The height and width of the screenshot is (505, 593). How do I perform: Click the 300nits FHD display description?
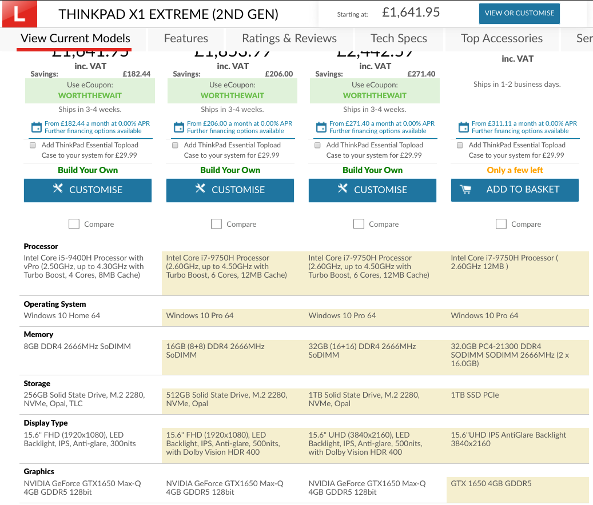[x=80, y=439]
